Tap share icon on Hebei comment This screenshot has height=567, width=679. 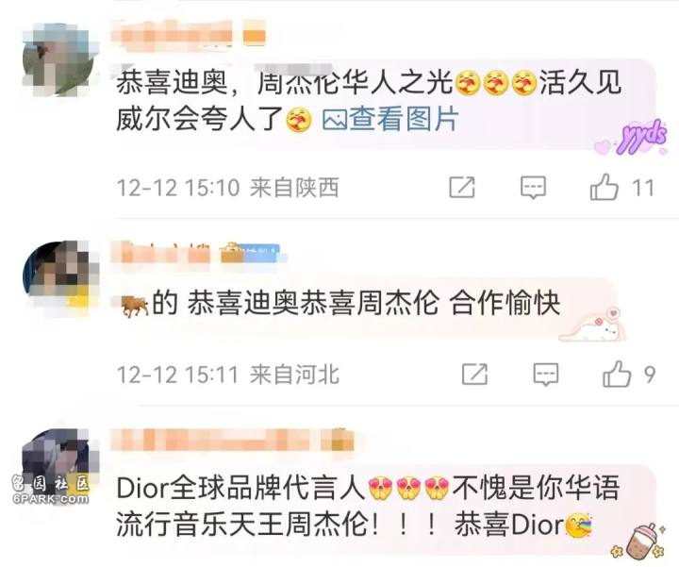click(474, 374)
